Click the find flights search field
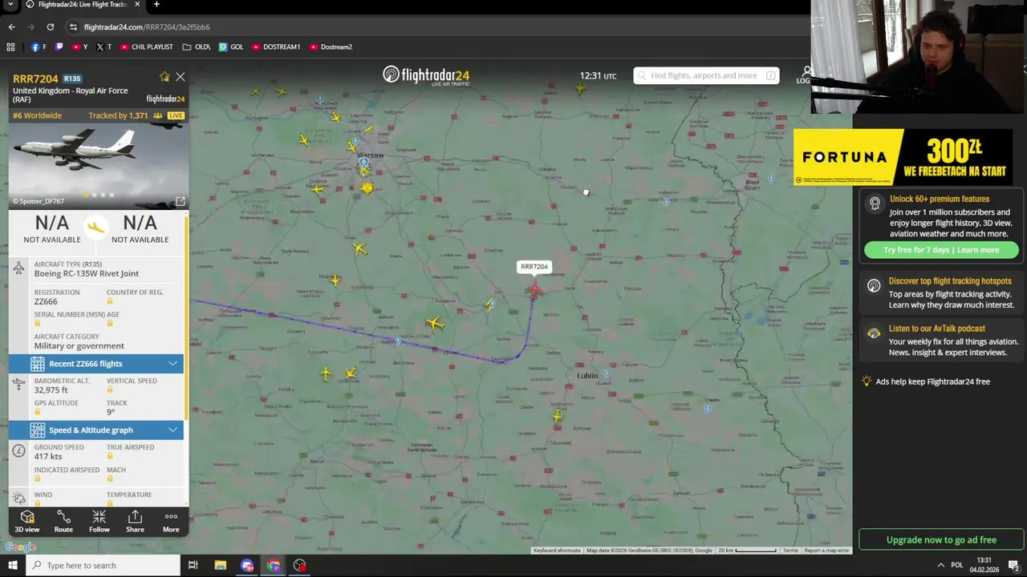Viewport: 1027px width, 577px height. pos(706,75)
